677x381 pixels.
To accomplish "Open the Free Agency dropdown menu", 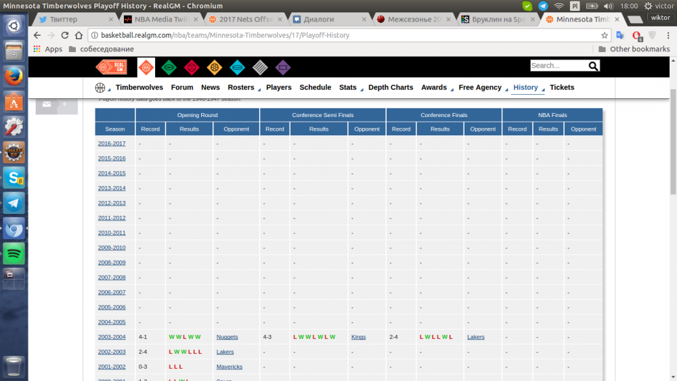I will point(480,87).
